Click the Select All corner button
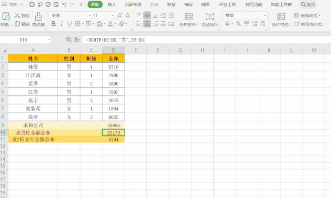The height and width of the screenshot is (198, 331). click(x=4, y=50)
